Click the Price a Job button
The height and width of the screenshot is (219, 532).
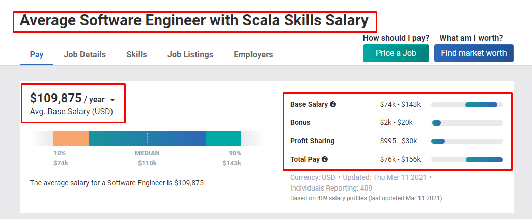396,53
